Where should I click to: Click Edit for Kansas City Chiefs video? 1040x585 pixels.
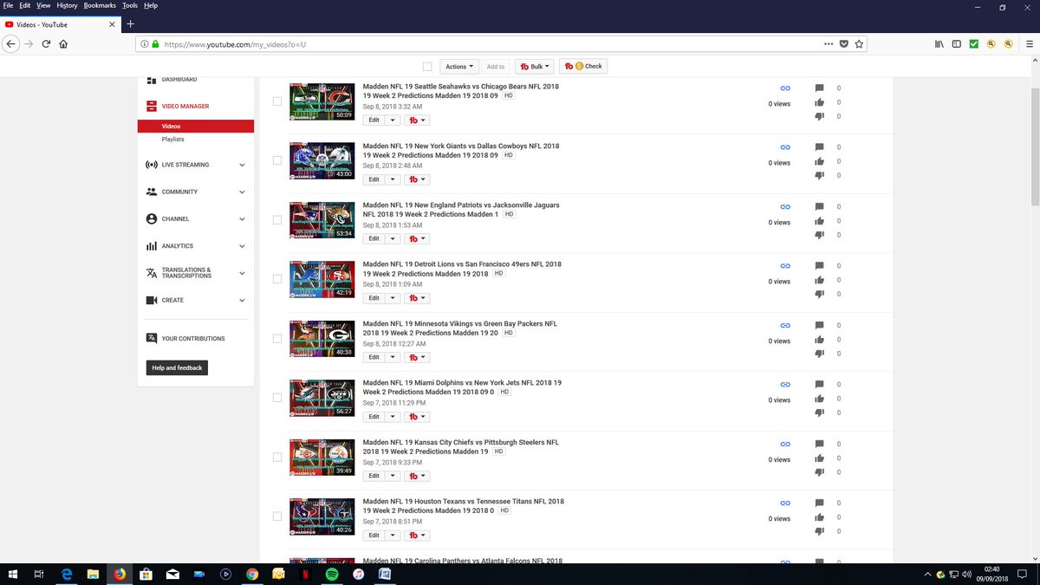tap(374, 476)
